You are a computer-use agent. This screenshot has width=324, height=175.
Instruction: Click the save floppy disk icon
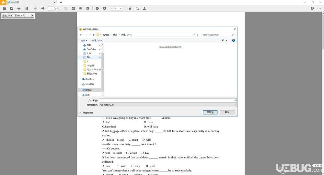click(x=26, y=8)
